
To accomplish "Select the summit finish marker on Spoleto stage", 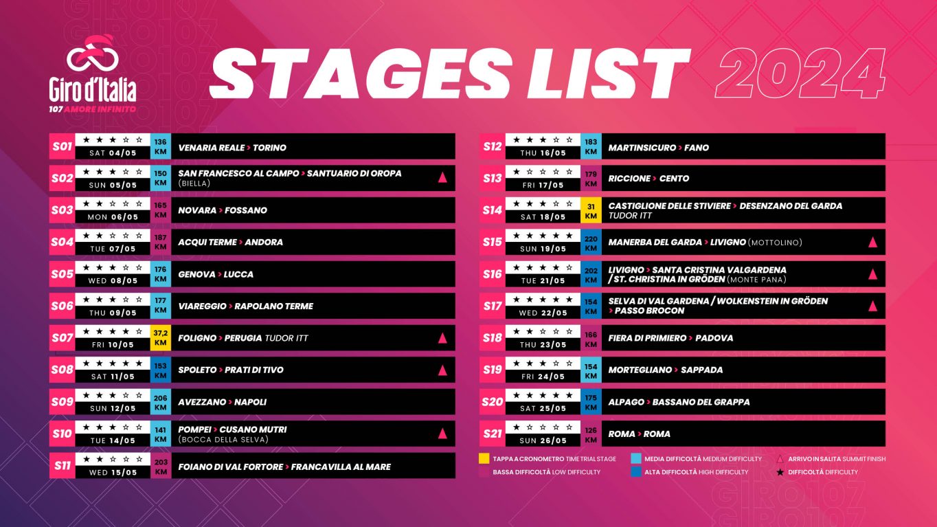I will [443, 370].
